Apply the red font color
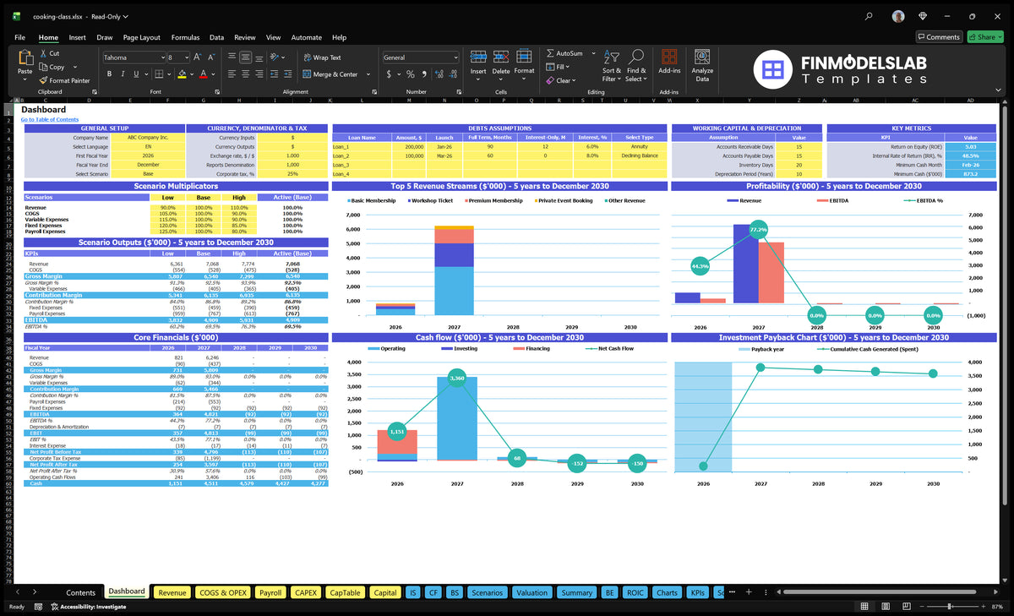Image resolution: width=1014 pixels, height=616 pixels. pyautogui.click(x=203, y=74)
